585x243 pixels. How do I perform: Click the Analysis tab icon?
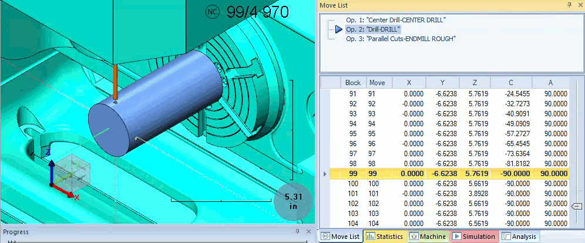point(506,237)
